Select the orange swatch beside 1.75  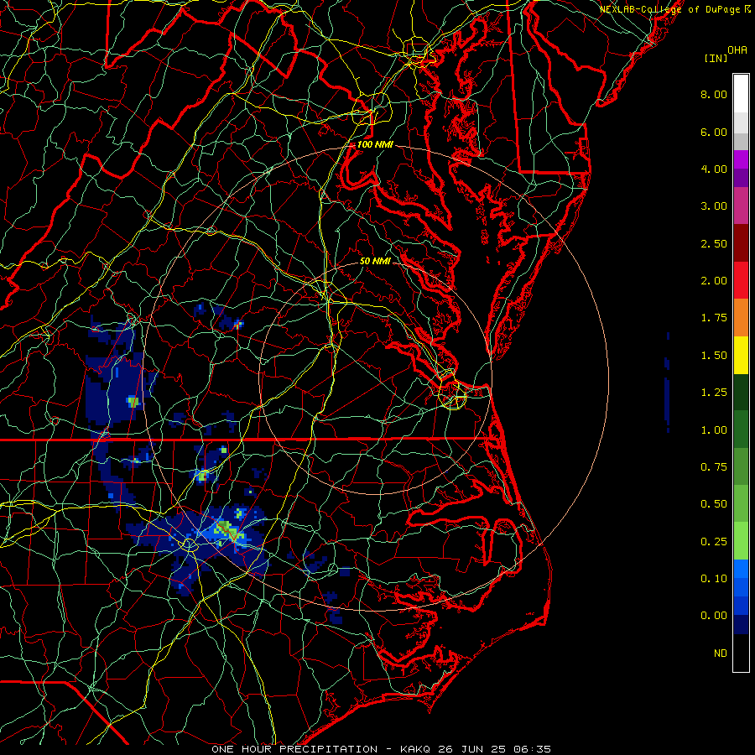(x=741, y=318)
